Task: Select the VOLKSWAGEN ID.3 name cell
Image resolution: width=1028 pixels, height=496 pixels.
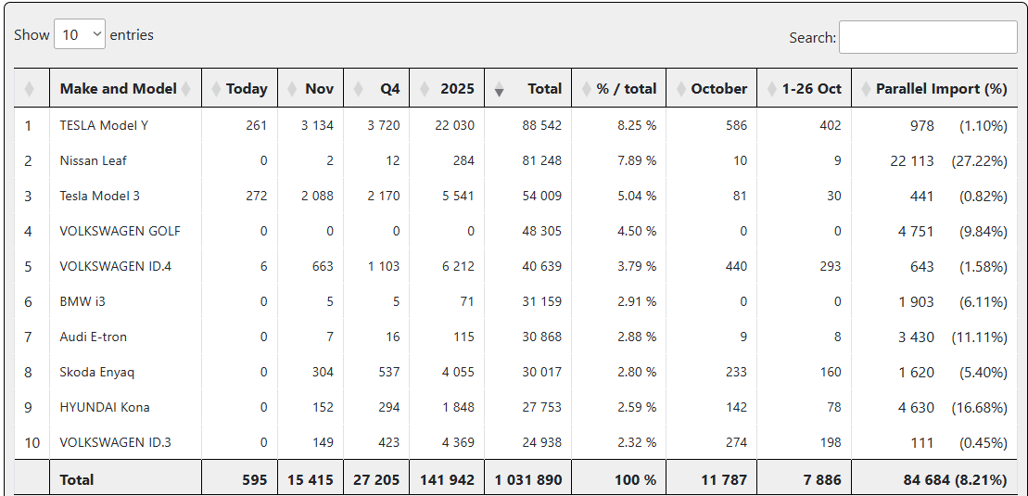Action: pos(115,442)
